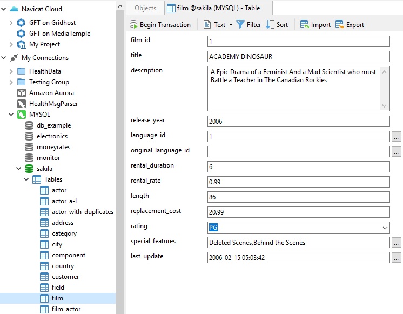Click the Export table icon
This screenshot has width=403, height=314.
(x=339, y=24)
